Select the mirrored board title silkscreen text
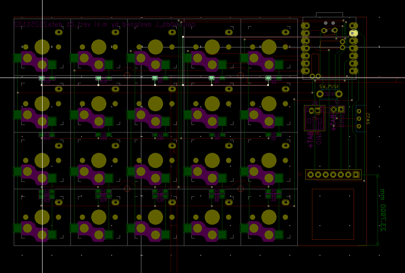Image resolution: width=405 pixels, height=273 pixels. pos(105,25)
